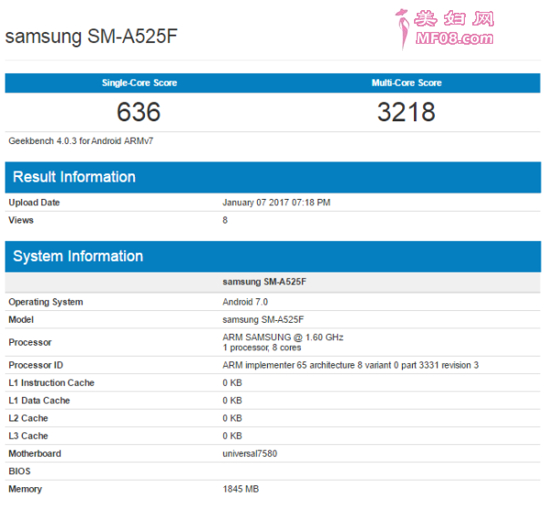547x509 pixels.
Task: Click the Memory row label
Action: pyautogui.click(x=26, y=489)
